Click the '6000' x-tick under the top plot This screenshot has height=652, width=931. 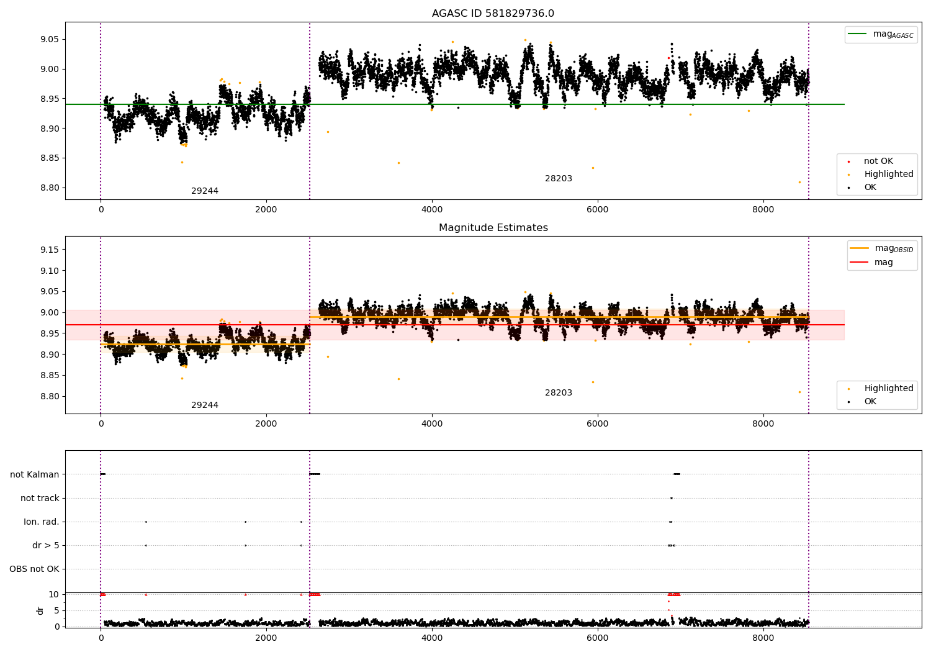click(598, 210)
